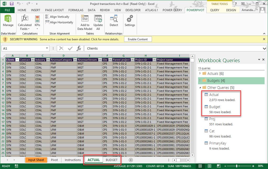Add a new sheet with plus button

point(131,160)
